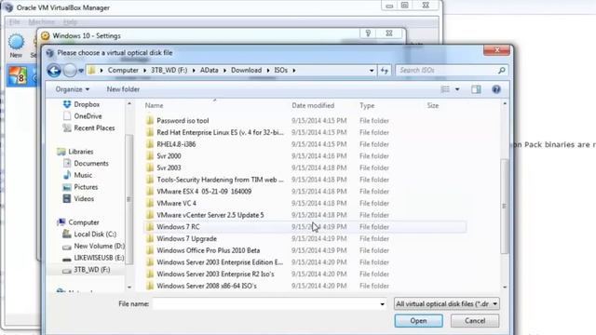Click the Open button

coord(418,321)
